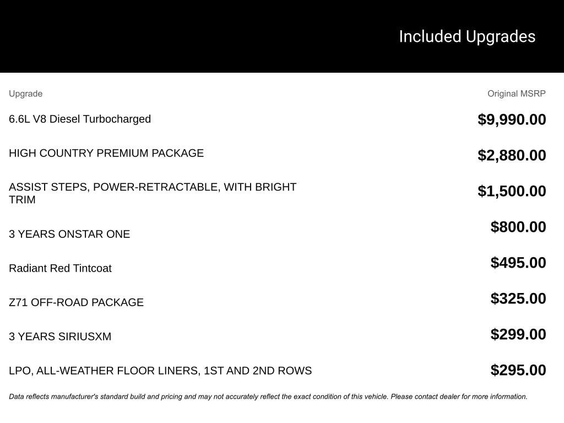Click the $325.00 price
The height and width of the screenshot is (423, 564).
point(518,299)
